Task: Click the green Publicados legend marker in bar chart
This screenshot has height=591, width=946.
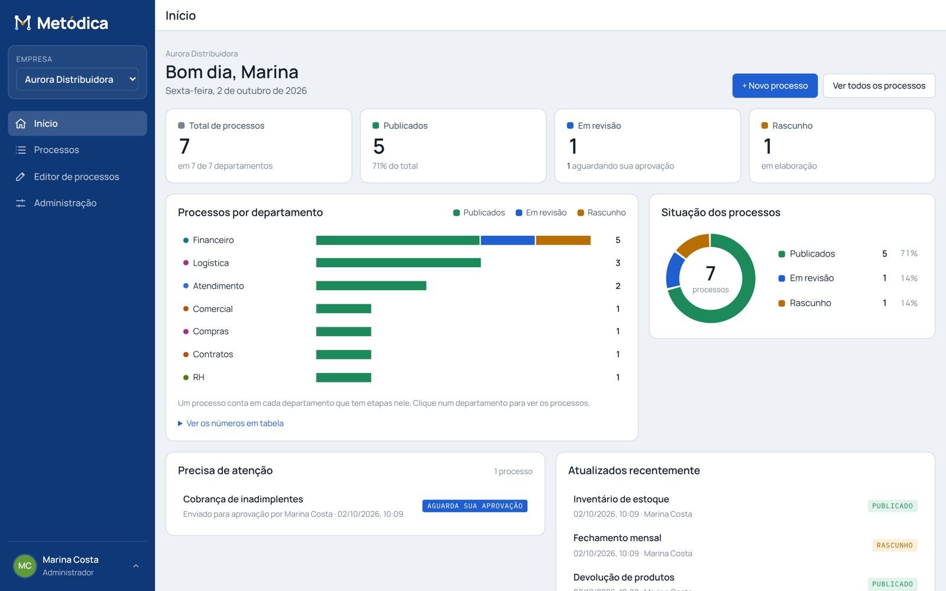Action: point(456,213)
